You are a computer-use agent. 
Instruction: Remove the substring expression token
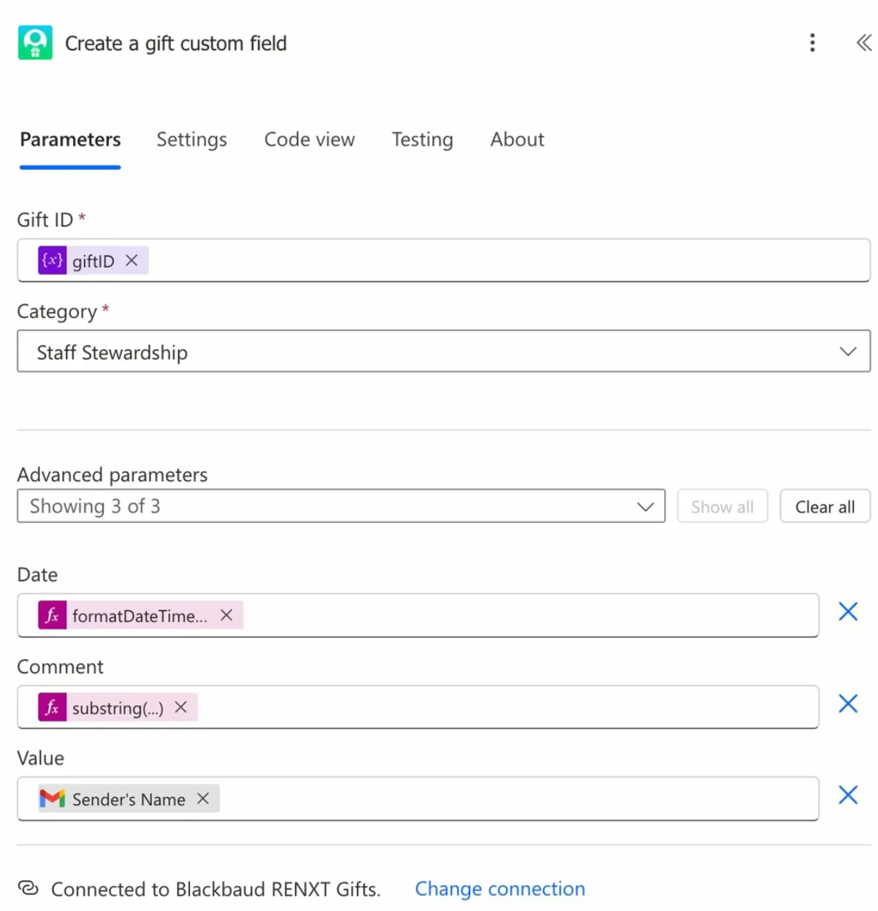pos(181,708)
